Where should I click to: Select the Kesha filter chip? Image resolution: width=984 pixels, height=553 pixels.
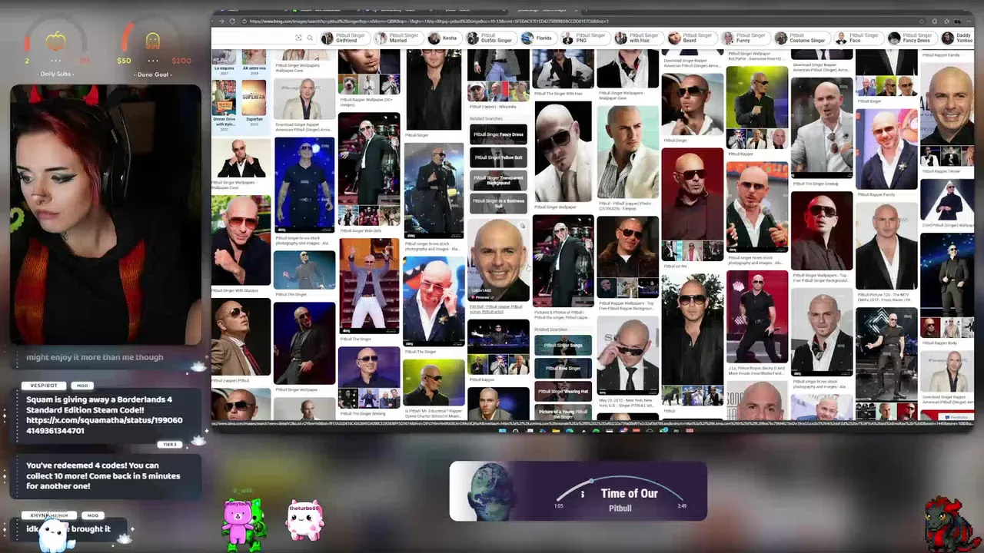click(444, 38)
